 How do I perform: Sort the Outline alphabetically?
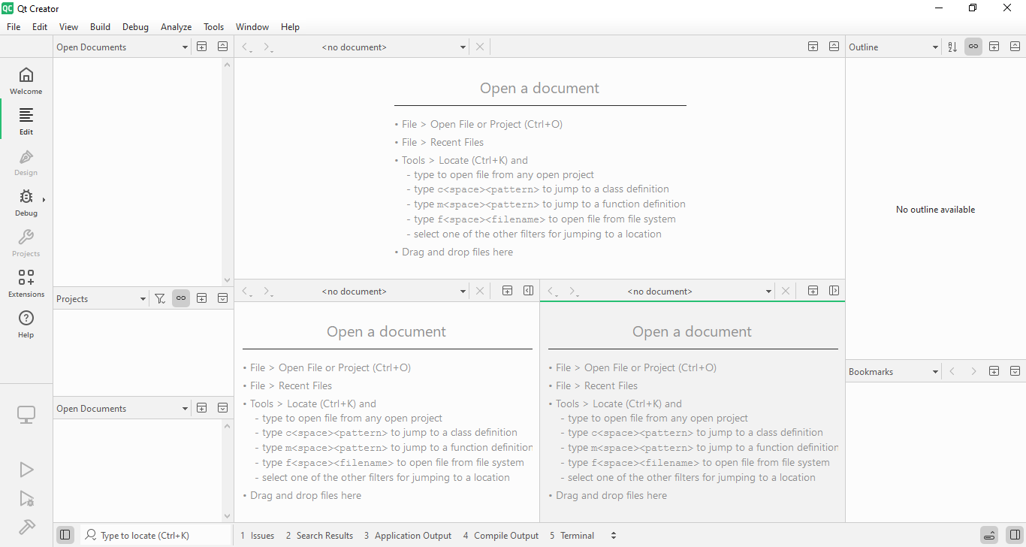point(952,47)
